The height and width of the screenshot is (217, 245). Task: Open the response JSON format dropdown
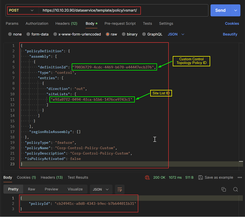coord(101,189)
